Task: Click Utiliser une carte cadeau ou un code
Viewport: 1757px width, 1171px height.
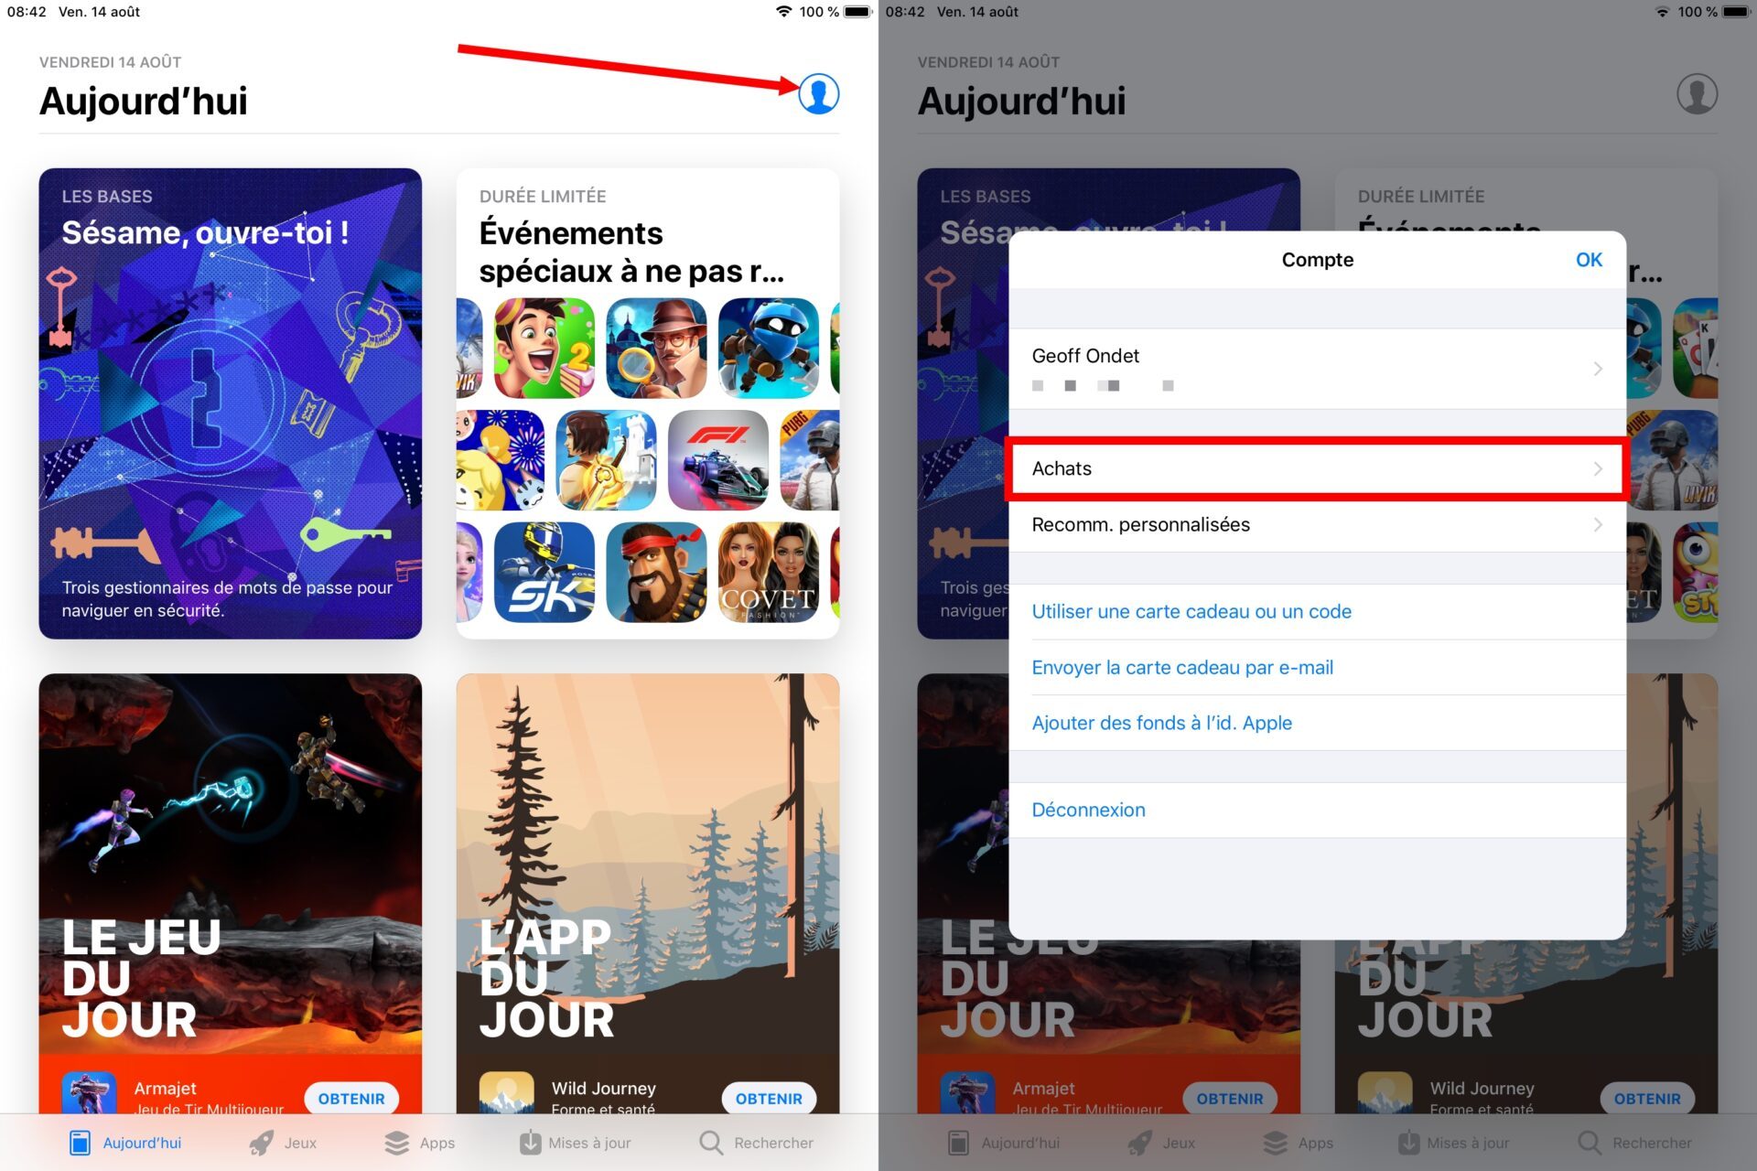Action: 1191,611
